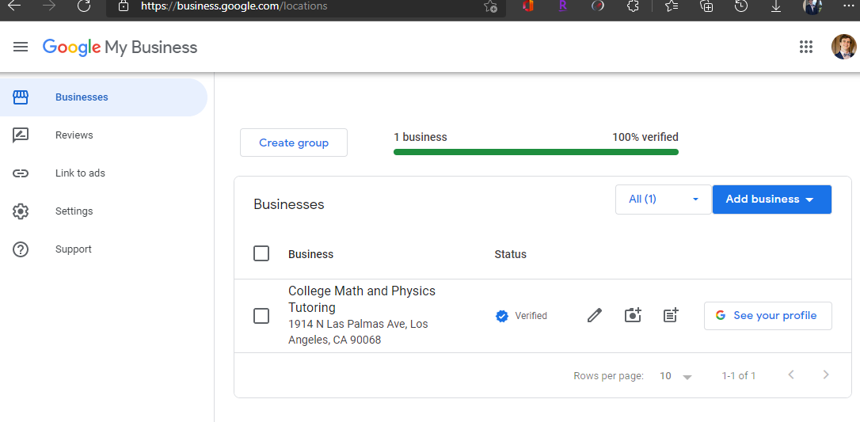The width and height of the screenshot is (860, 422).
Task: Click the green verification progress bar
Action: [x=535, y=151]
